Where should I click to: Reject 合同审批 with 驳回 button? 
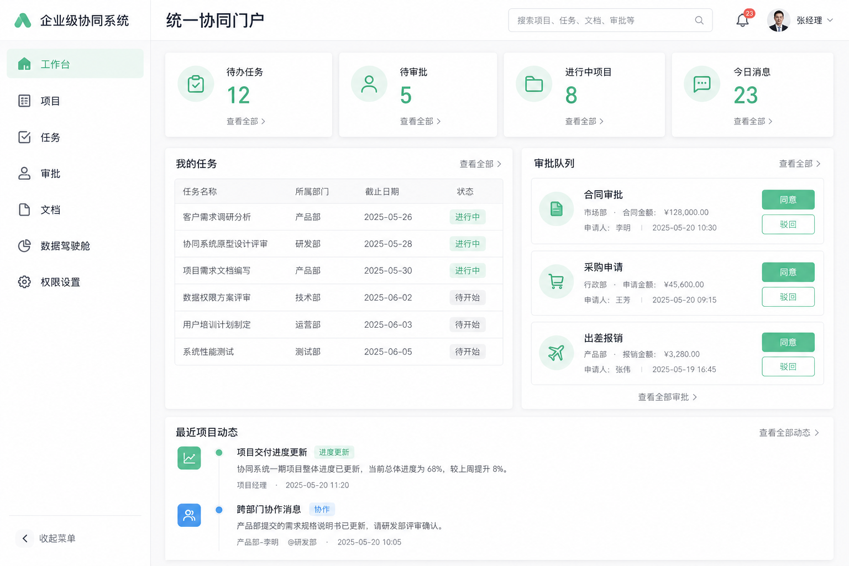coord(788,224)
